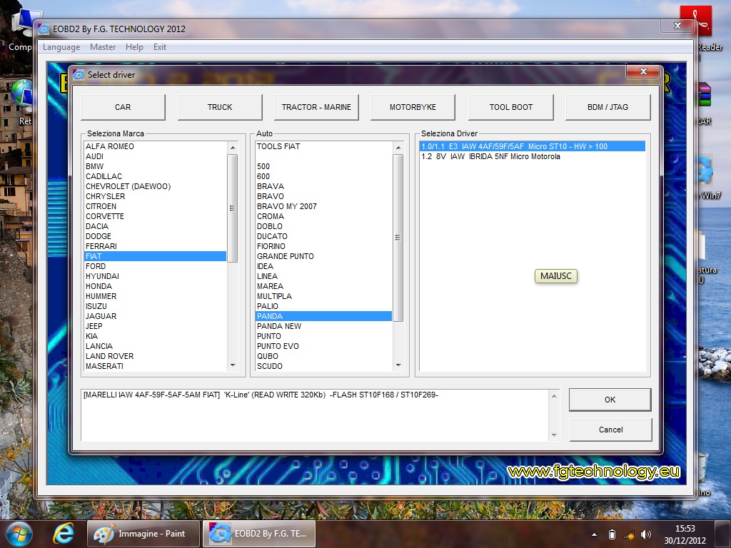
Task: Select DUCATO in Auto list
Action: 323,236
